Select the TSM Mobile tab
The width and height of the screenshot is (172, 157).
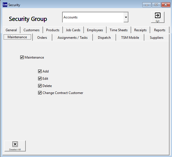point(130,38)
